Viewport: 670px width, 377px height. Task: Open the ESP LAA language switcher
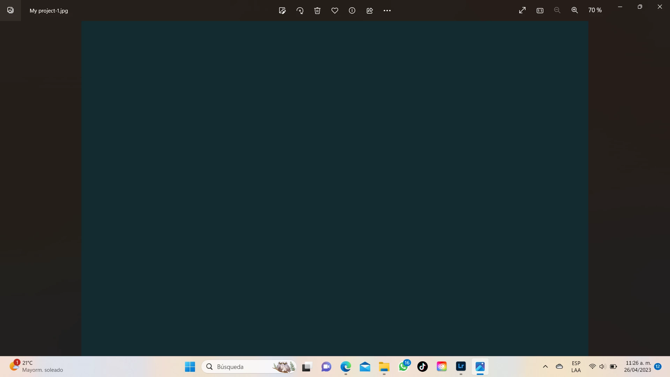pyautogui.click(x=576, y=367)
